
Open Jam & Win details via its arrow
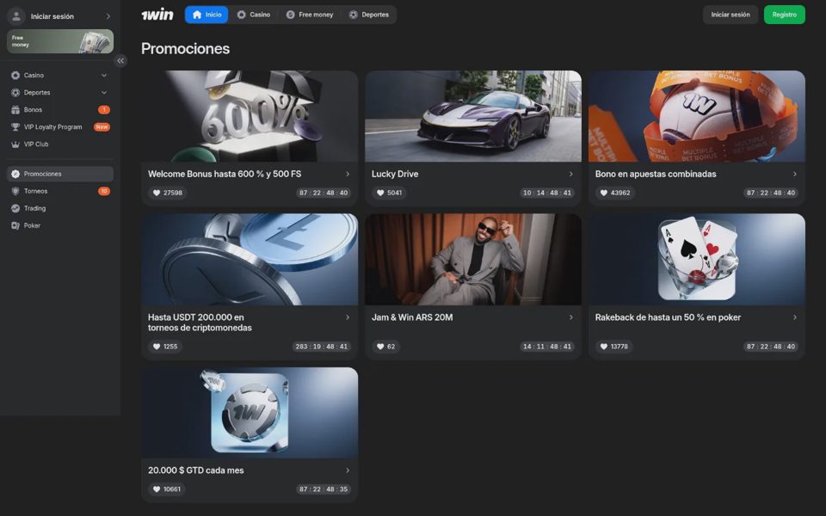tap(571, 317)
